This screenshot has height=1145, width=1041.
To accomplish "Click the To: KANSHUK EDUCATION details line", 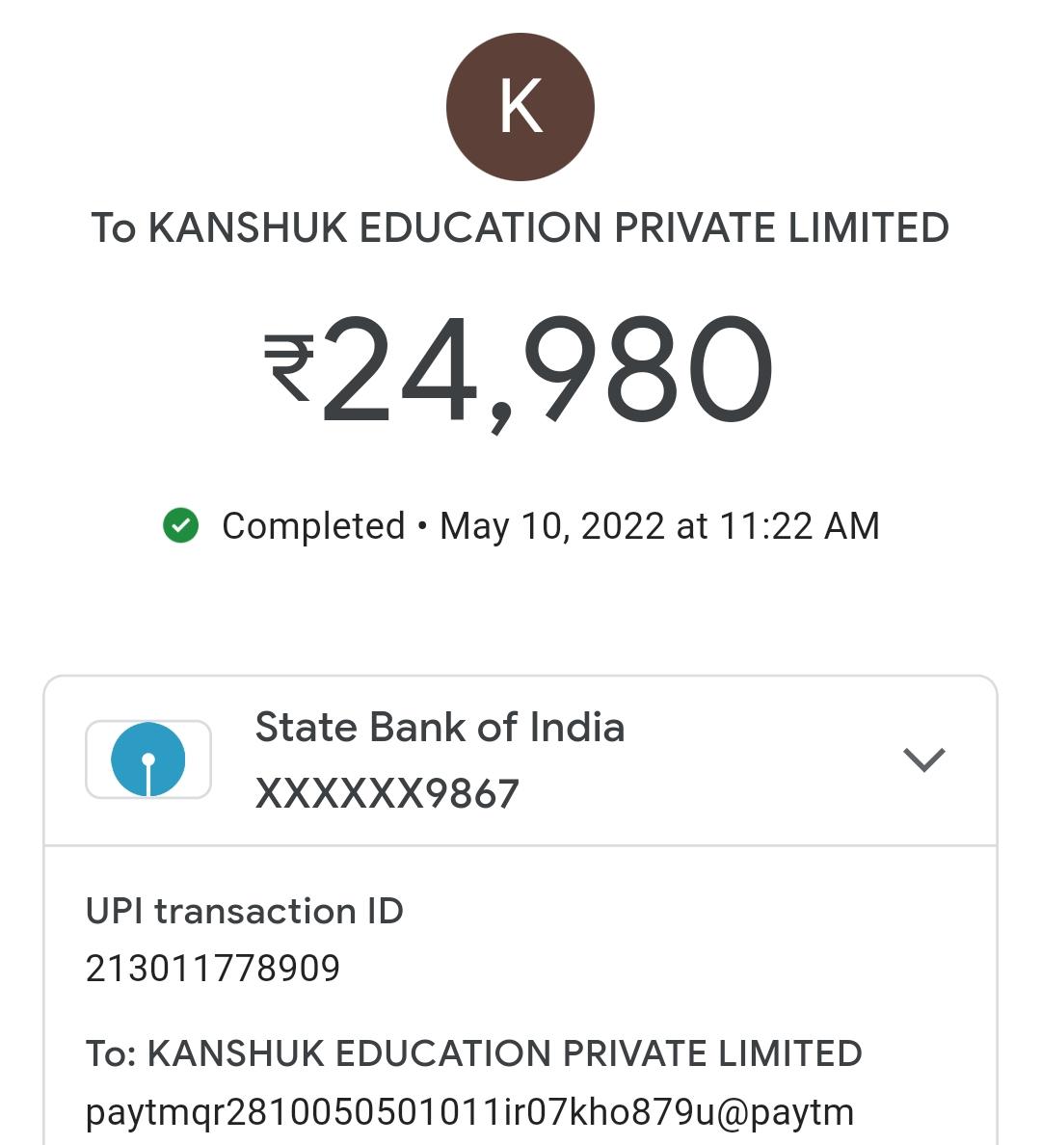I will pos(473,1053).
